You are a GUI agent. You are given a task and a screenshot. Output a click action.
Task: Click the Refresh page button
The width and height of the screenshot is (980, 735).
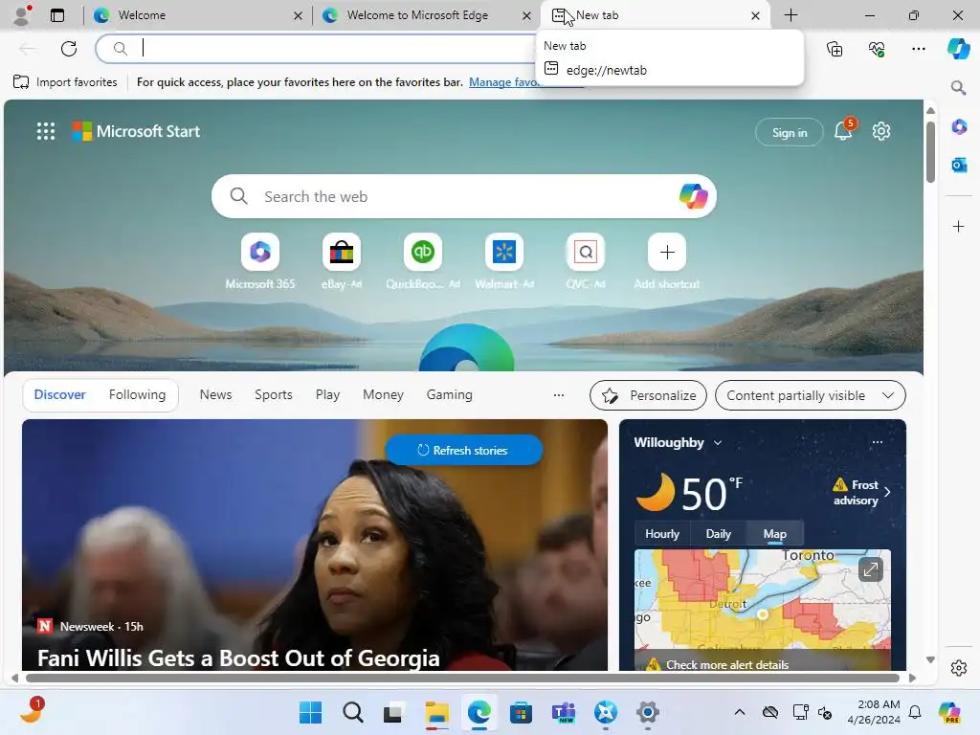pos(69,48)
